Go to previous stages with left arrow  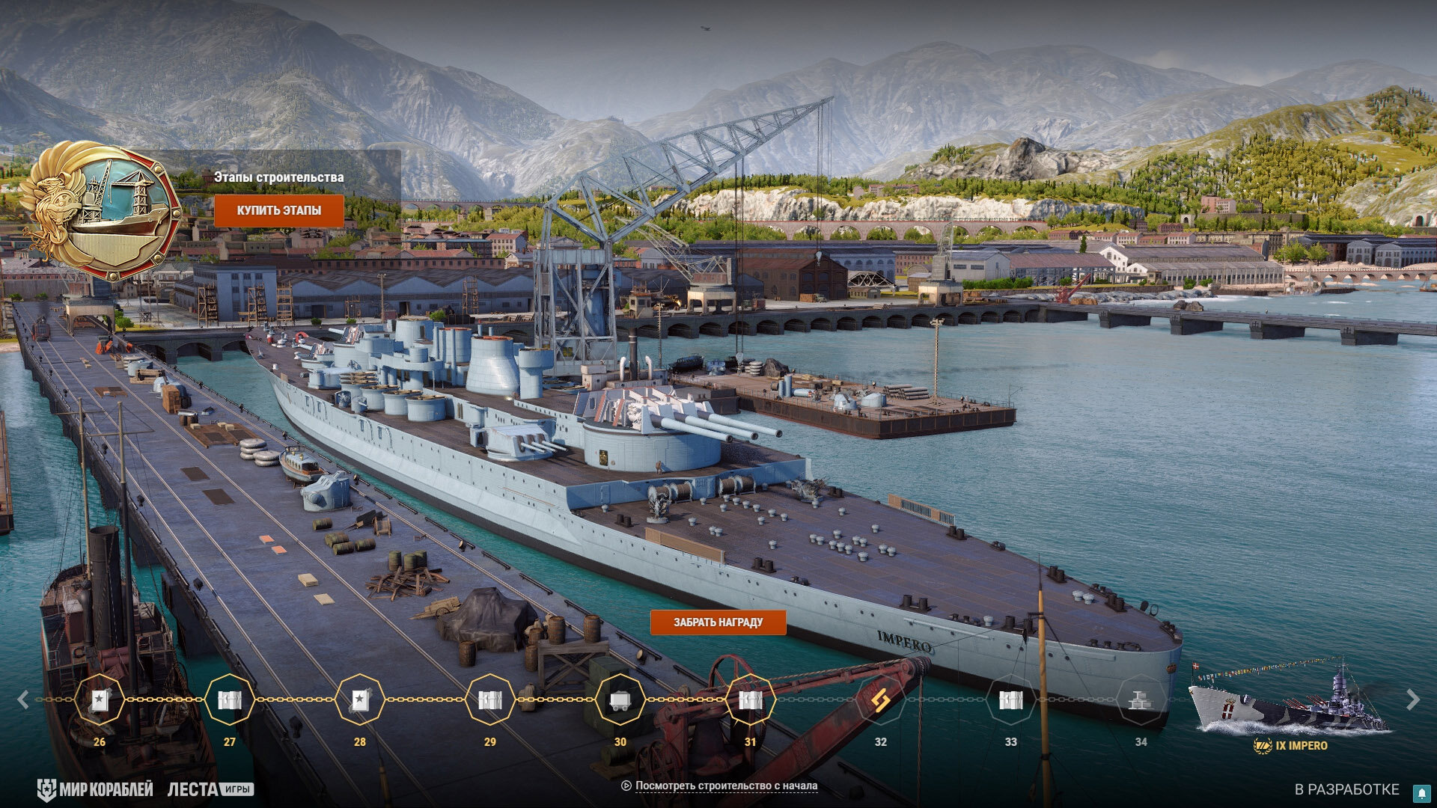pyautogui.click(x=23, y=700)
